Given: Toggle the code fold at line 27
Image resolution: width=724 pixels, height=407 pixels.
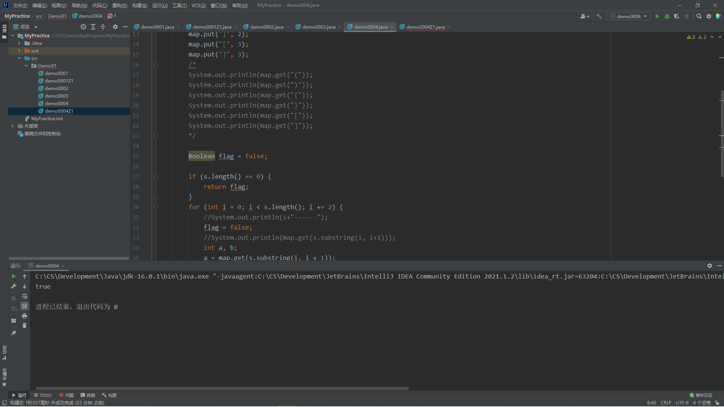Looking at the screenshot, I should [x=156, y=176].
